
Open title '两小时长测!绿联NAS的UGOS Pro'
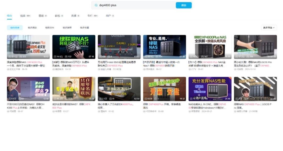pyautogui.click(x=253, y=64)
